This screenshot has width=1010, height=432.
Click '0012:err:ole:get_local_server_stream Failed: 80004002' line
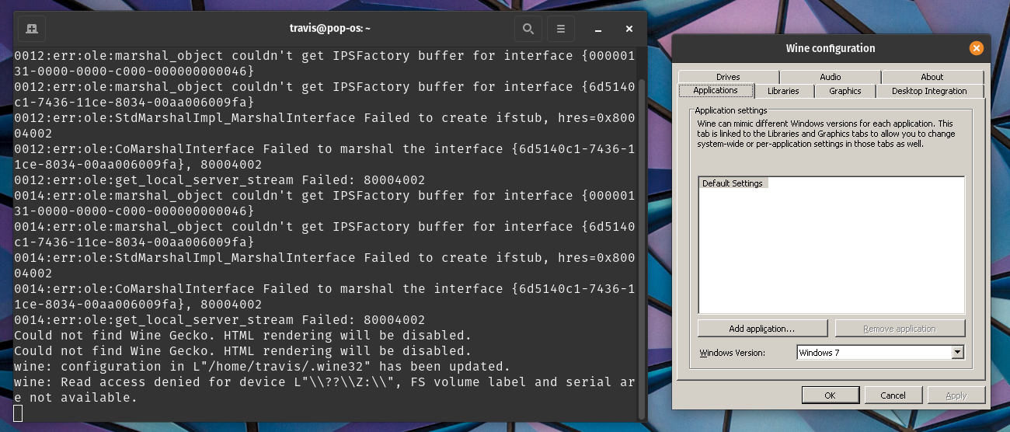219,179
